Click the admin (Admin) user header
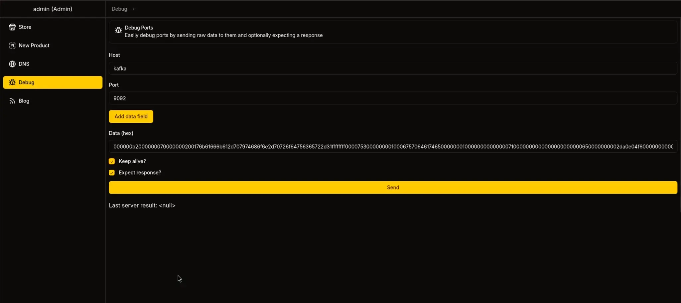 coord(53,9)
